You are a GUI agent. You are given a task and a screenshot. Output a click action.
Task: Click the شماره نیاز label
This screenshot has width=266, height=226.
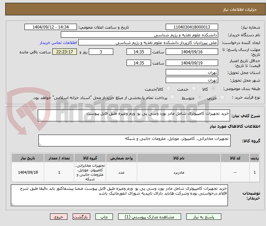[x=251, y=27]
